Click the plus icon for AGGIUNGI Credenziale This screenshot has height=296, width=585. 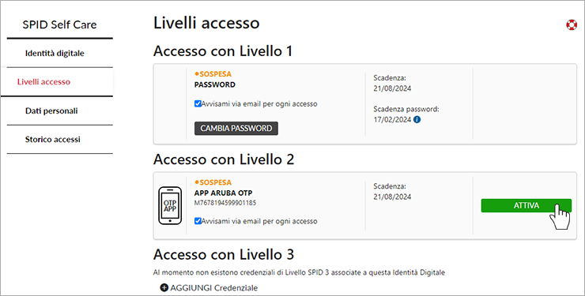[x=164, y=288]
